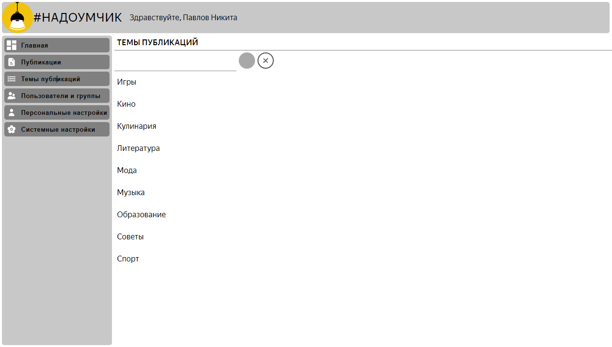This screenshot has height=347, width=612.
Task: Click the Пользователи и группы people icon
Action: tap(12, 96)
